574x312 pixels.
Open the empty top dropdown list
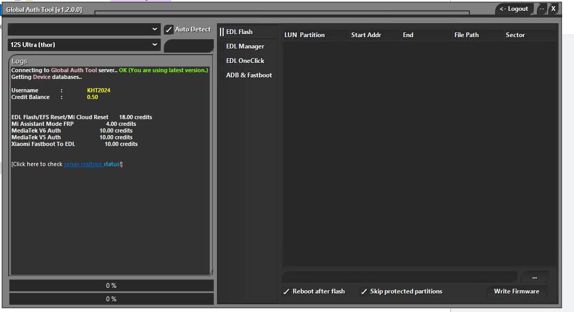coord(84,29)
